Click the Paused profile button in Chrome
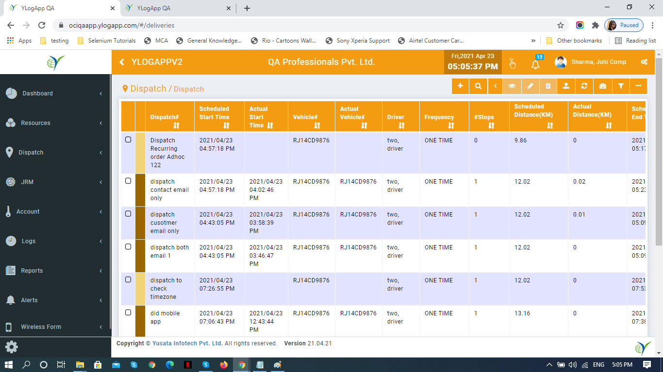 tap(624, 25)
